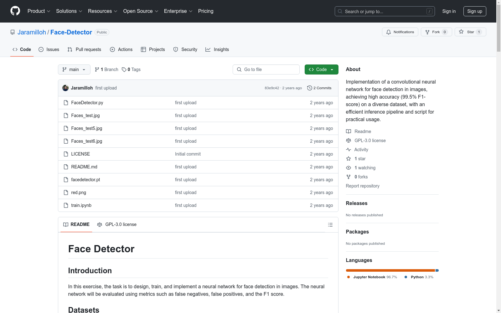This screenshot has height=313, width=501.
Task: Select the README tab in file panel
Action: pyautogui.click(x=76, y=224)
